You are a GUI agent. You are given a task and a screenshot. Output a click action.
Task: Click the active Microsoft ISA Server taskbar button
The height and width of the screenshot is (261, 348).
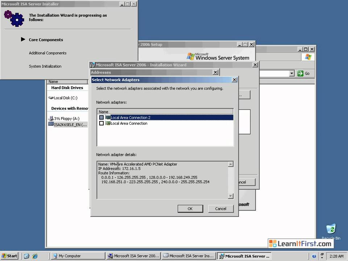[244, 256]
